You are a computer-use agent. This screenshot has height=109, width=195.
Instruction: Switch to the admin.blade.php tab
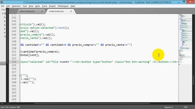tap(27, 11)
